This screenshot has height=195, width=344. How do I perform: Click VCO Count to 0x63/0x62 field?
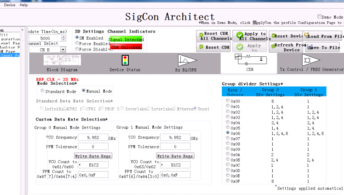click(175, 165)
